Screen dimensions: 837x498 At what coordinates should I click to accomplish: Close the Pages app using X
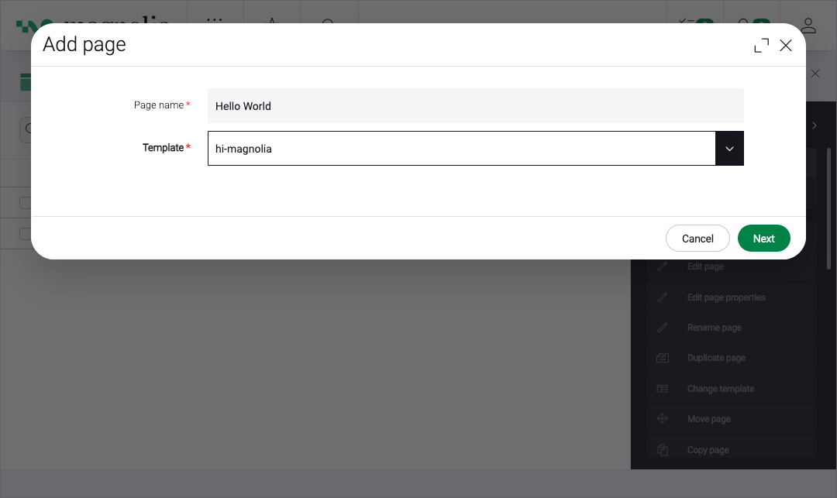[x=815, y=74]
